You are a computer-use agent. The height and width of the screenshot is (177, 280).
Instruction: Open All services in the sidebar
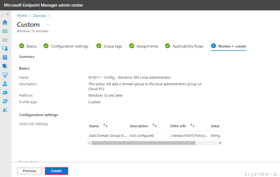coord(5,40)
